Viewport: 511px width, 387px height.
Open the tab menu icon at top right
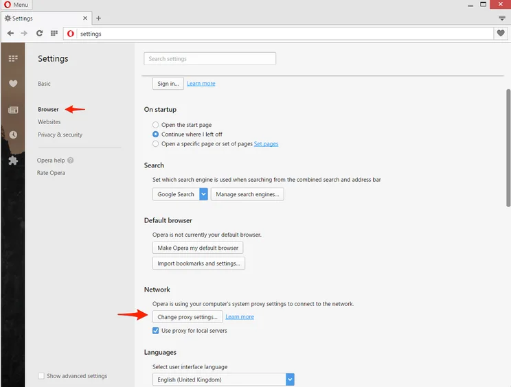[x=502, y=18]
